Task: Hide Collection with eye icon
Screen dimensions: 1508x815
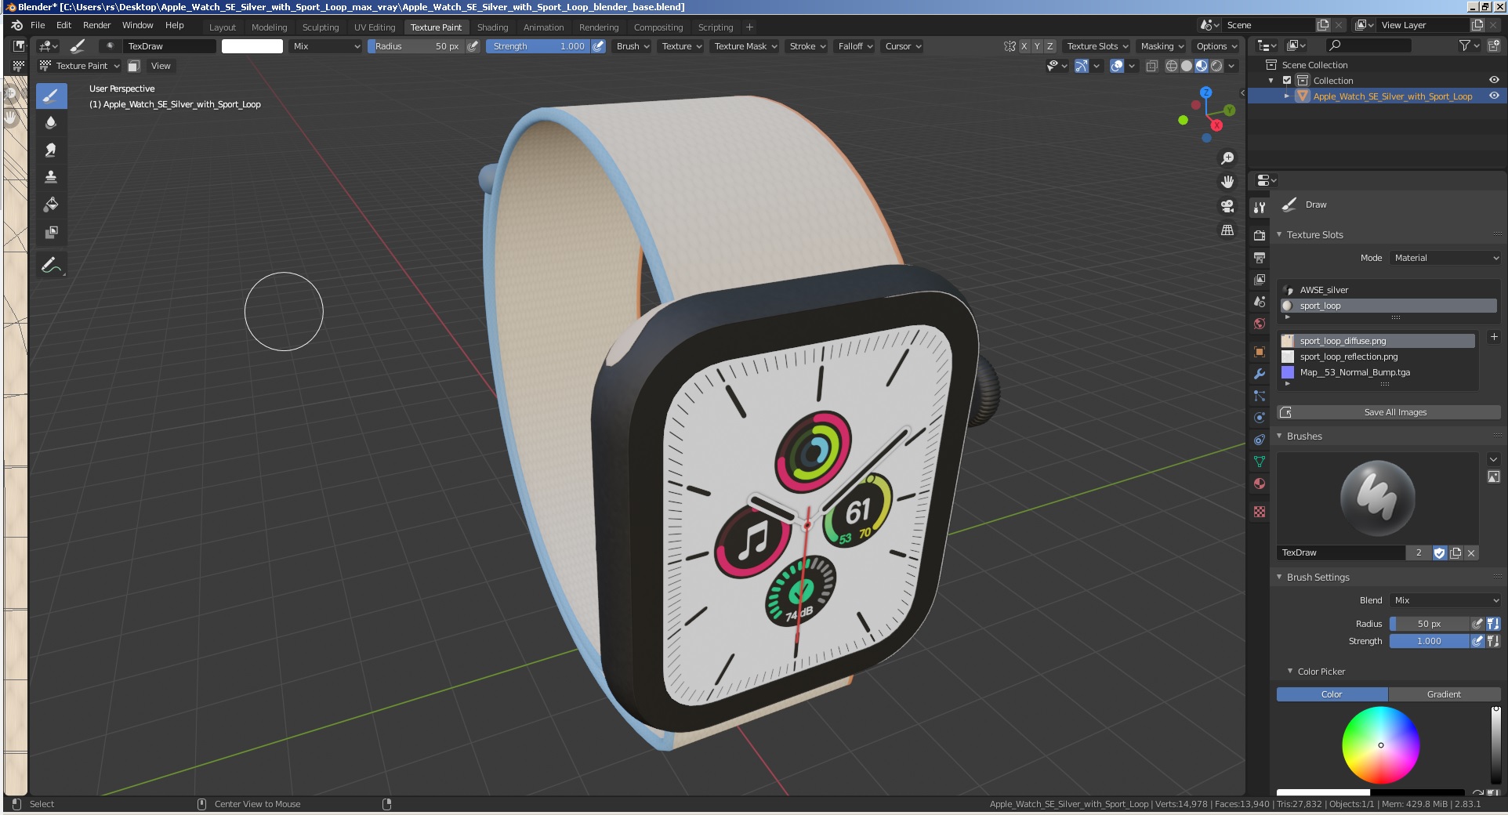Action: point(1494,81)
